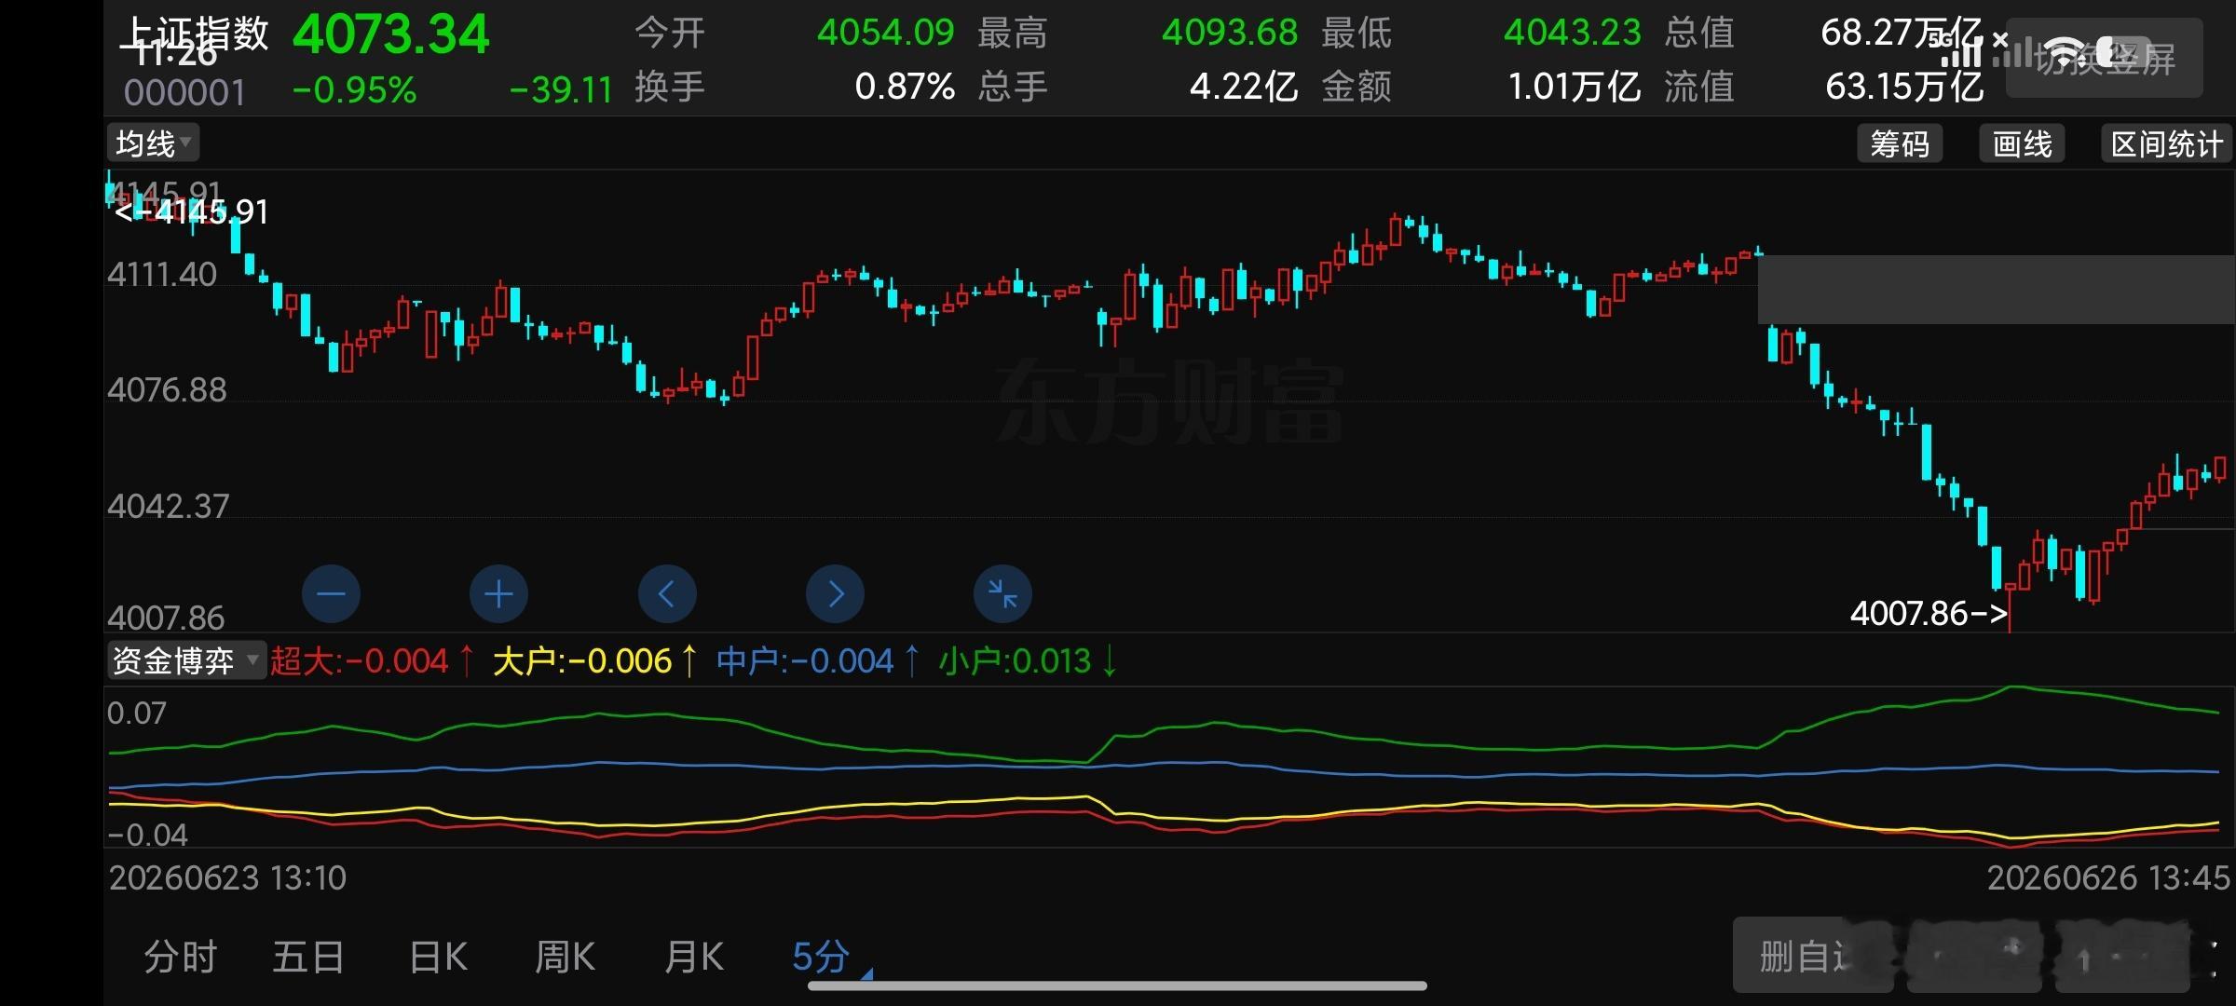Screen dimensions: 2236x1006
Task: Tap the 最高 value 4093.68
Action: pyautogui.click(x=1229, y=33)
